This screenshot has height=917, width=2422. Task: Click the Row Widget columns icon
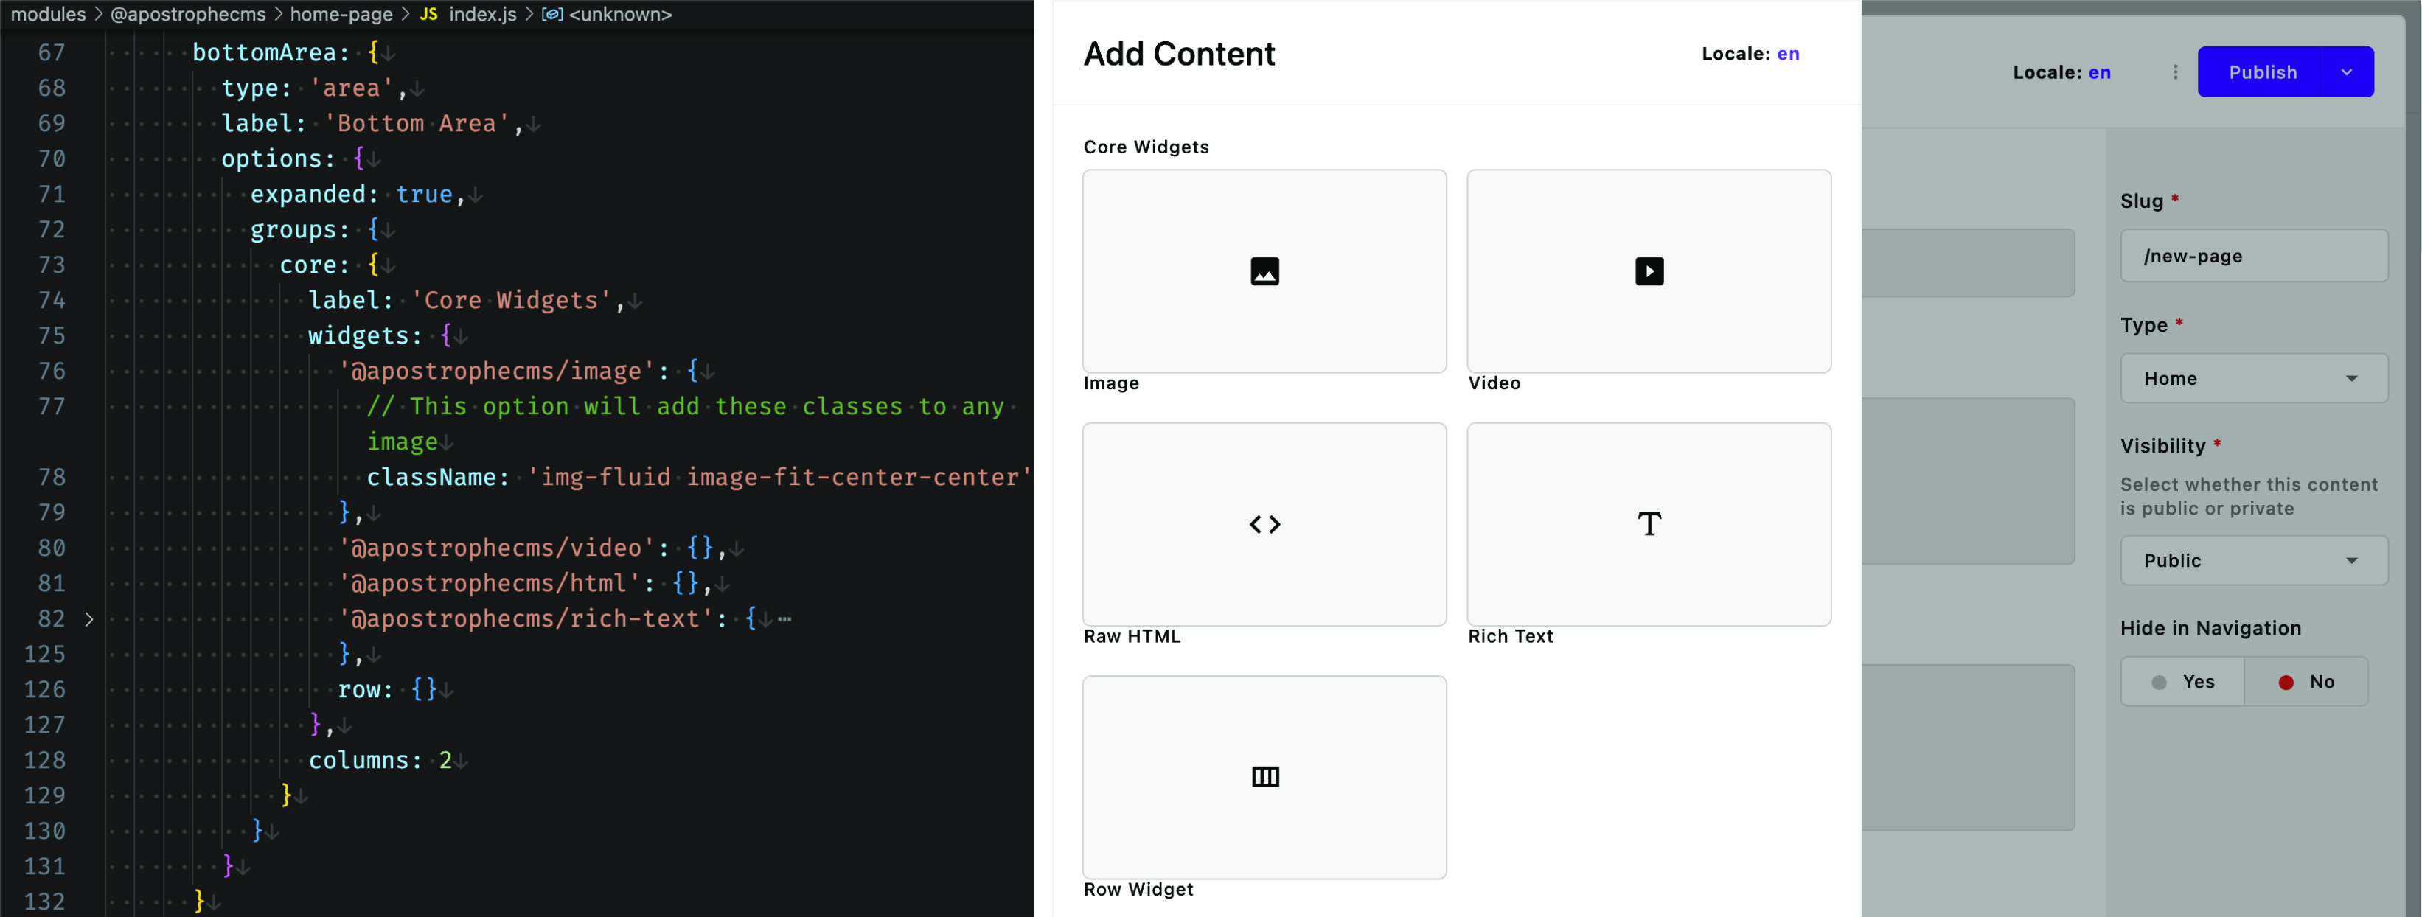[x=1264, y=776]
